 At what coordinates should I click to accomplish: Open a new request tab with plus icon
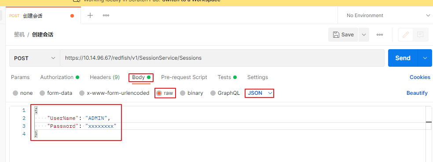[90, 15]
